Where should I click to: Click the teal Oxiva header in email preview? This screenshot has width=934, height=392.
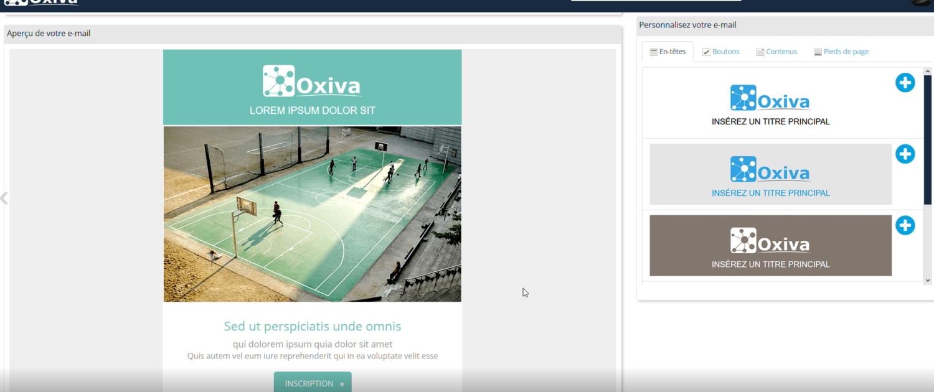coord(313,87)
